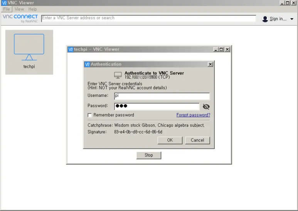Focus the VNC Server address search field
The width and height of the screenshot is (298, 211).
click(x=149, y=19)
